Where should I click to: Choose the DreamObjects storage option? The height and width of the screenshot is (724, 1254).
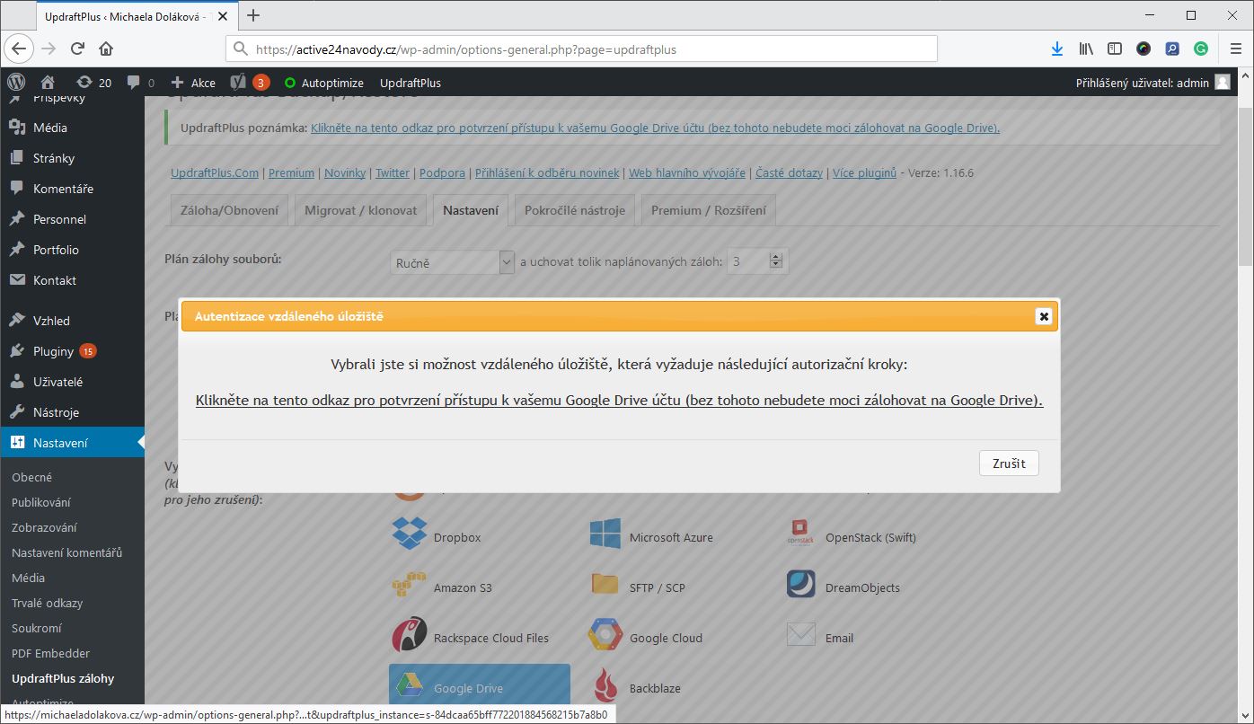coord(801,587)
